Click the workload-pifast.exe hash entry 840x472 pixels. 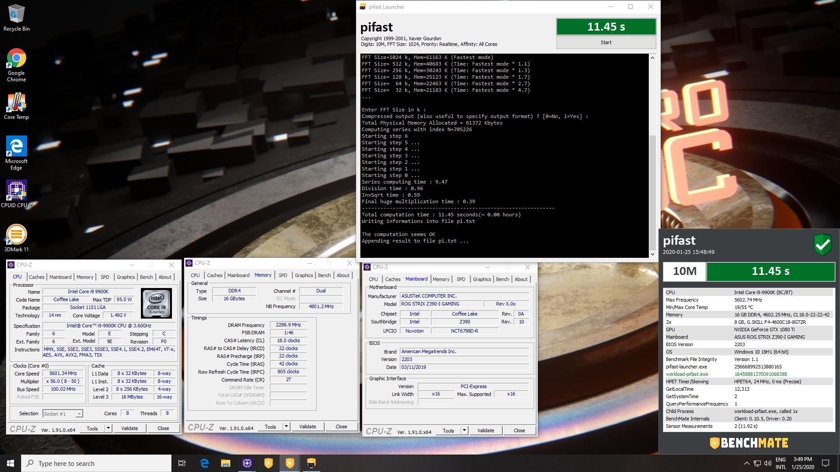point(749,374)
